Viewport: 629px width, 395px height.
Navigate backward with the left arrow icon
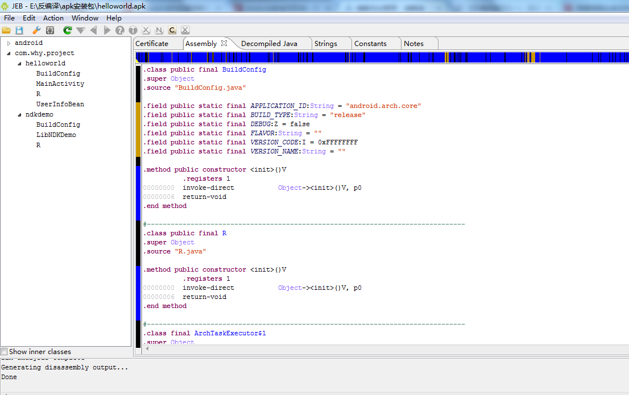coord(93,30)
